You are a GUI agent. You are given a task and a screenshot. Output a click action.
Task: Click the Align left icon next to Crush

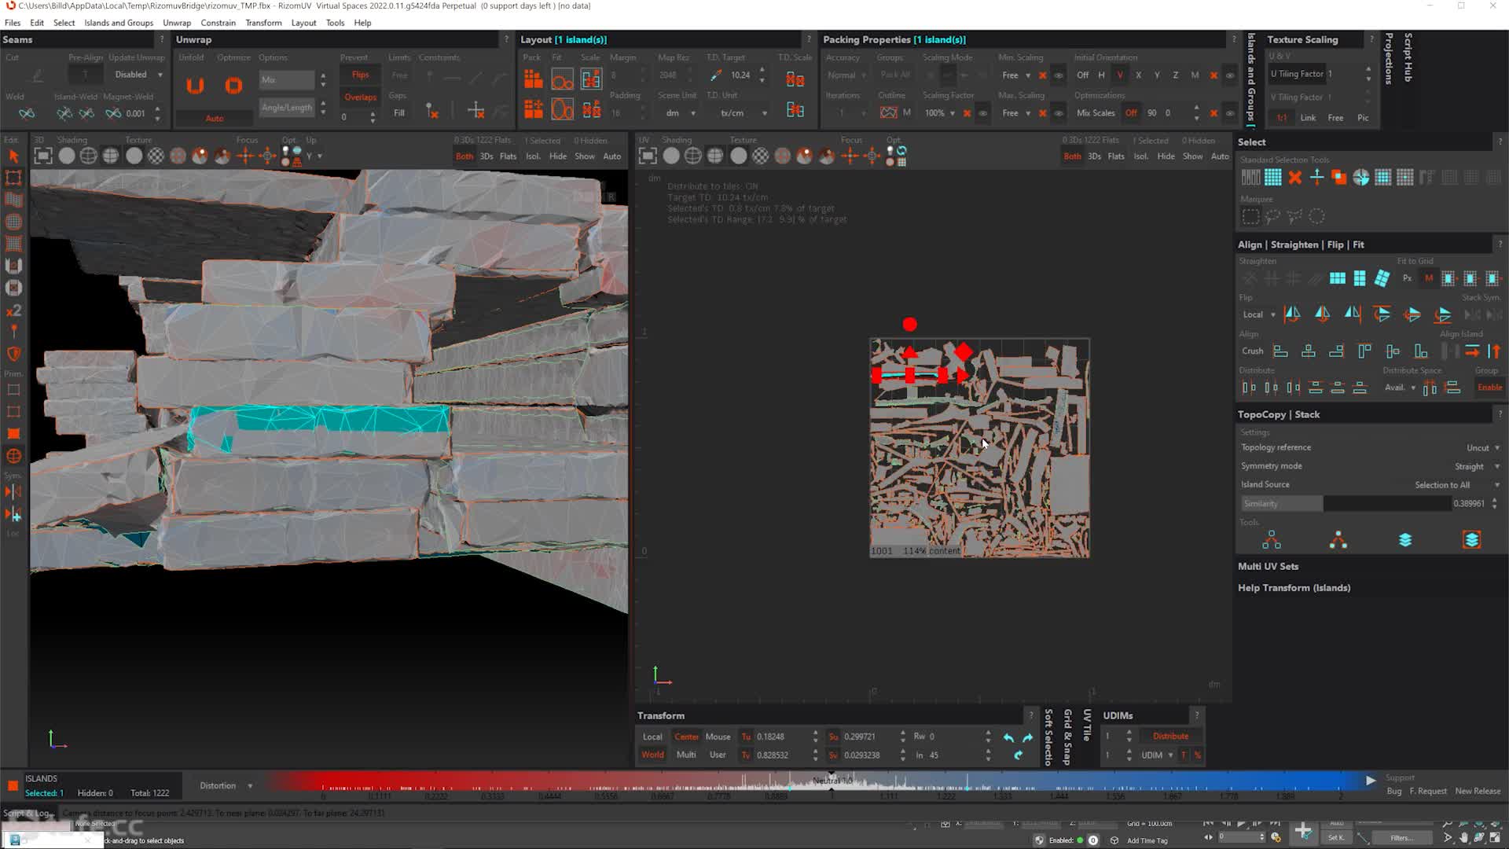tap(1280, 351)
